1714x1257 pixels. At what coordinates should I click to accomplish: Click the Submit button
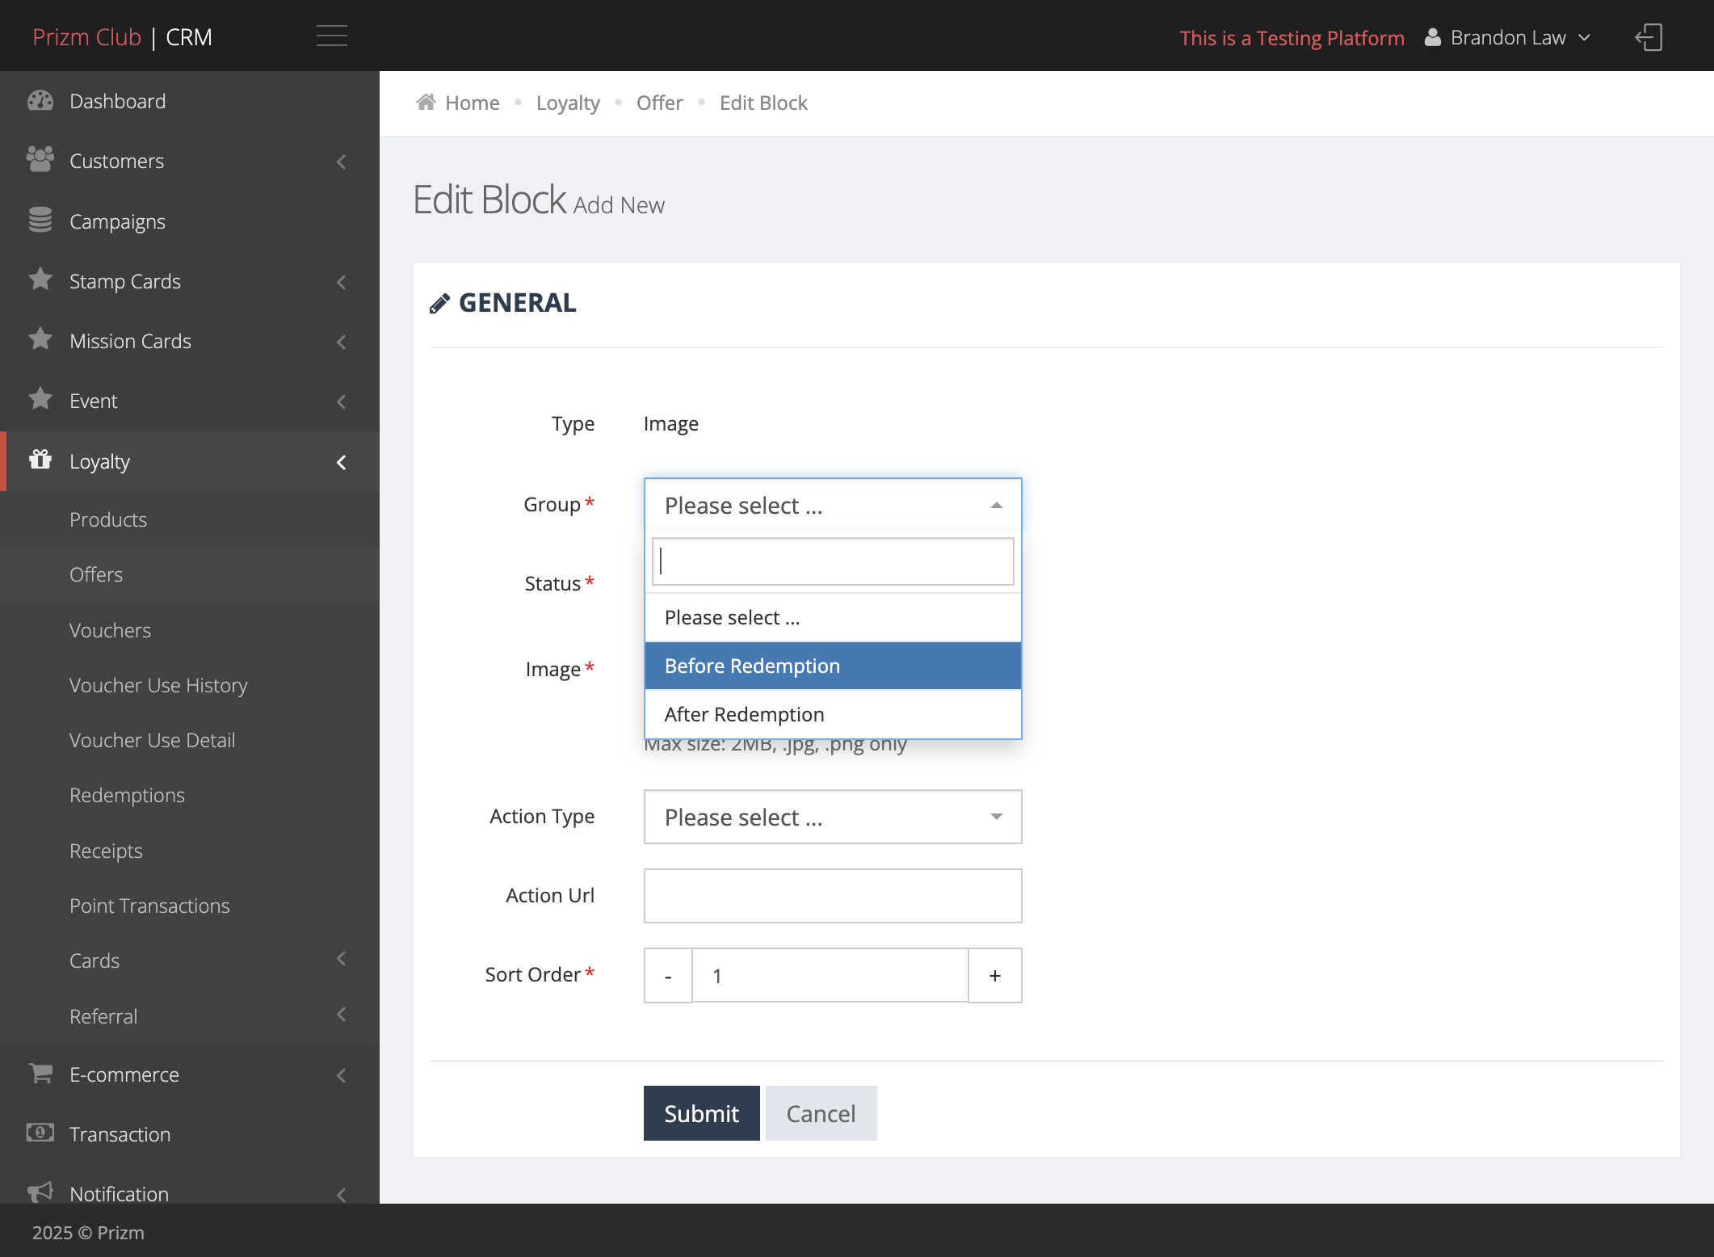tap(701, 1113)
